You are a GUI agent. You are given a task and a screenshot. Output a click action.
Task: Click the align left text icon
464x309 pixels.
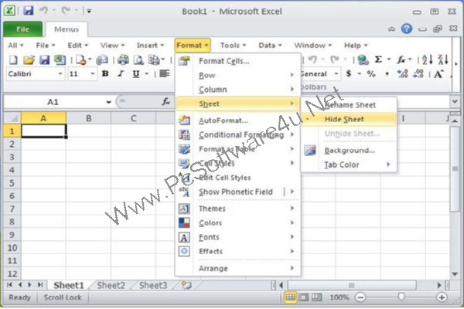coord(164,73)
